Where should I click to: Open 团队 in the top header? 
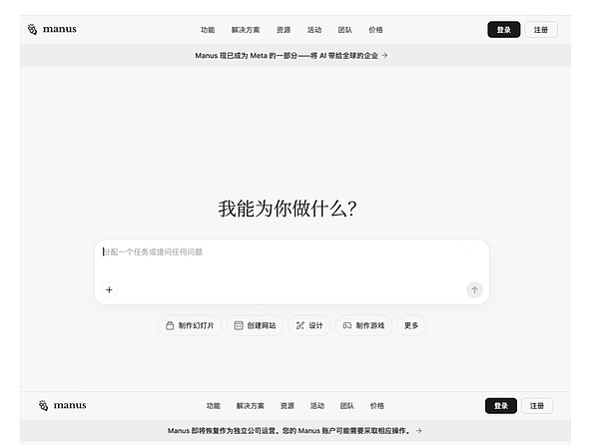[345, 30]
